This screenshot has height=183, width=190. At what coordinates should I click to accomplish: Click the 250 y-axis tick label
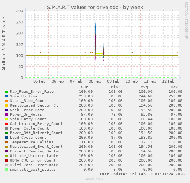coord(19,22)
